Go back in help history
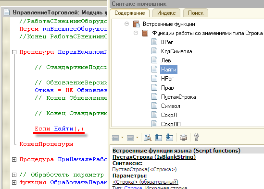The image size is (264, 189). point(115,138)
